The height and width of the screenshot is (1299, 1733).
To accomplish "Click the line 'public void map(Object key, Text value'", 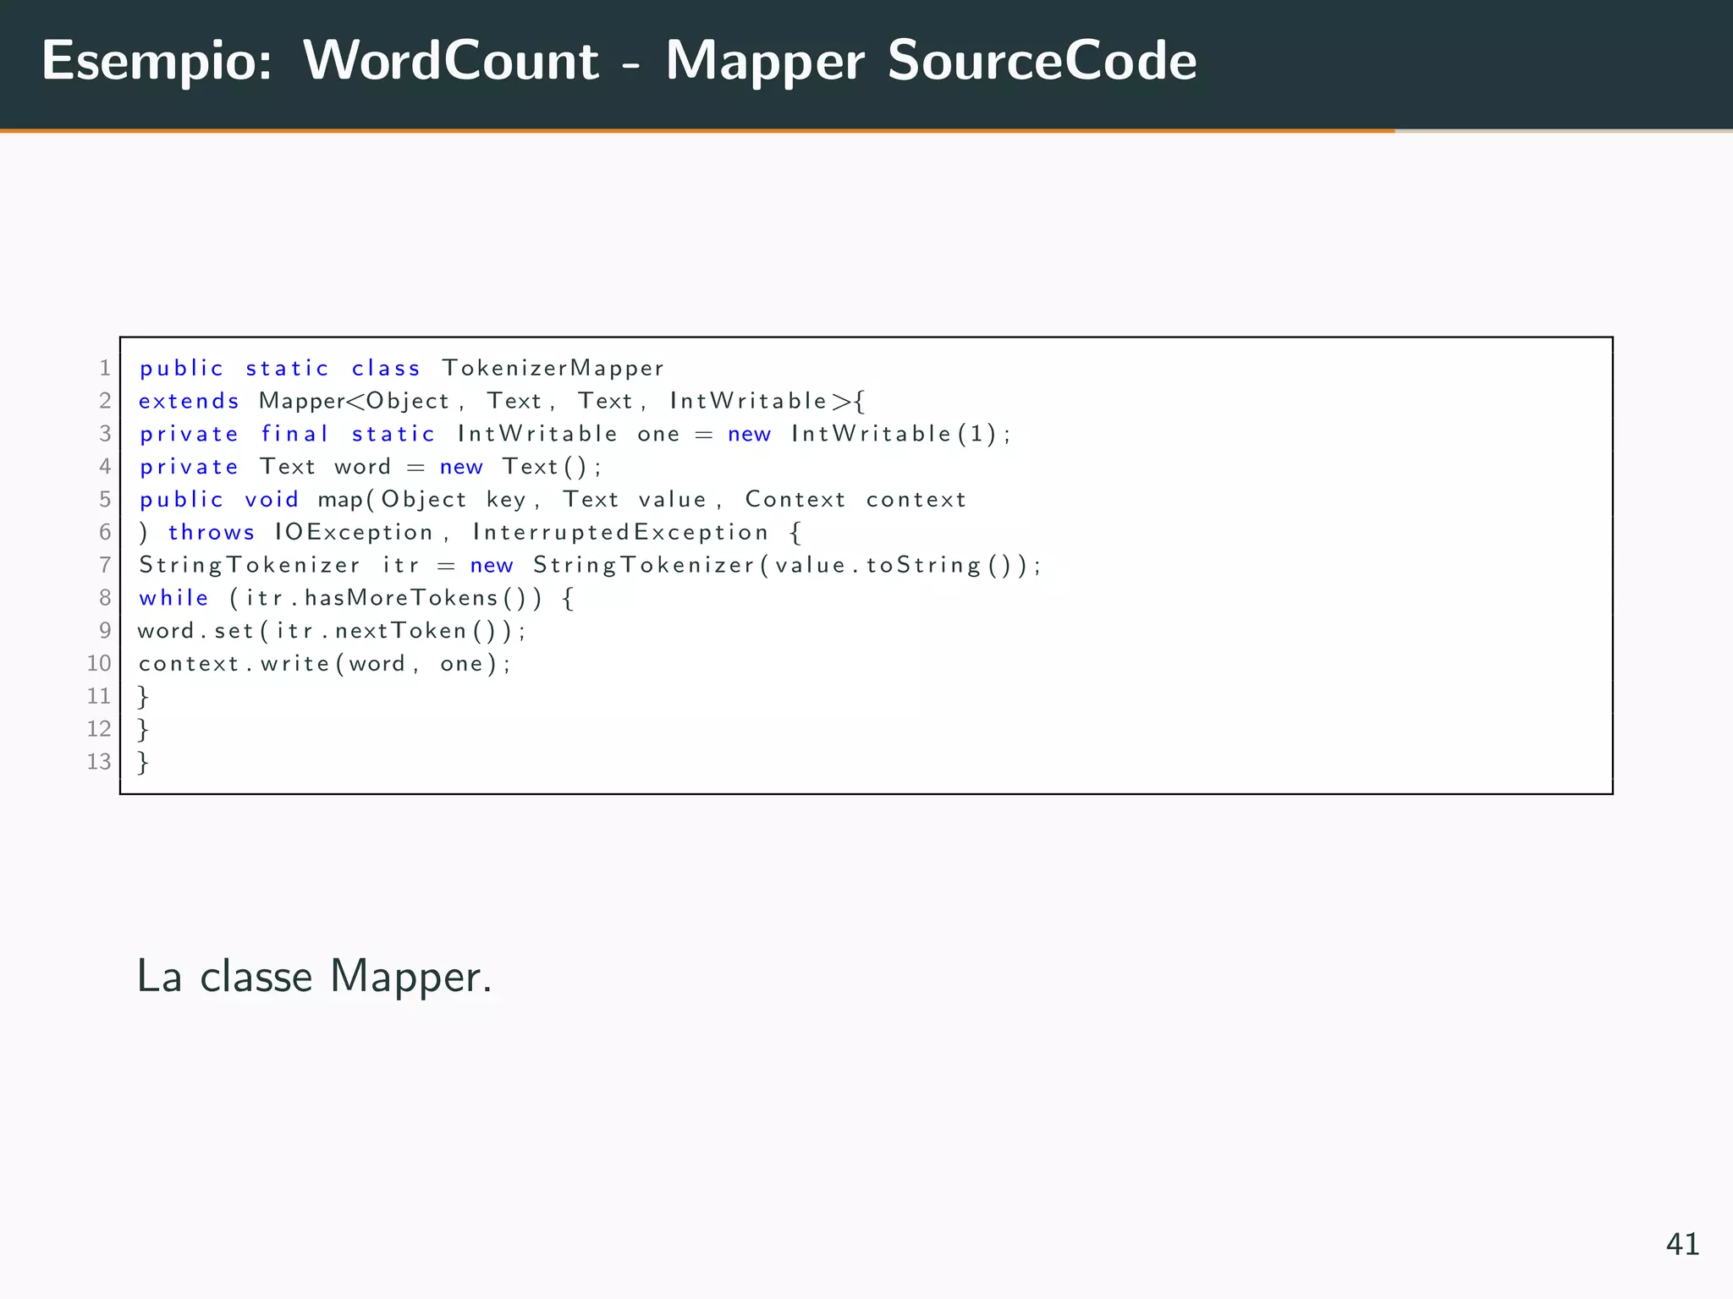I will coord(553,500).
